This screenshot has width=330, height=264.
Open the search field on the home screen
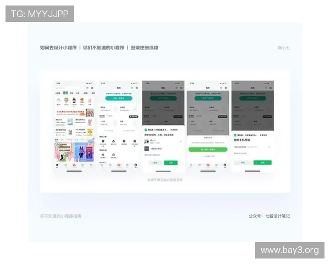pos(68,88)
